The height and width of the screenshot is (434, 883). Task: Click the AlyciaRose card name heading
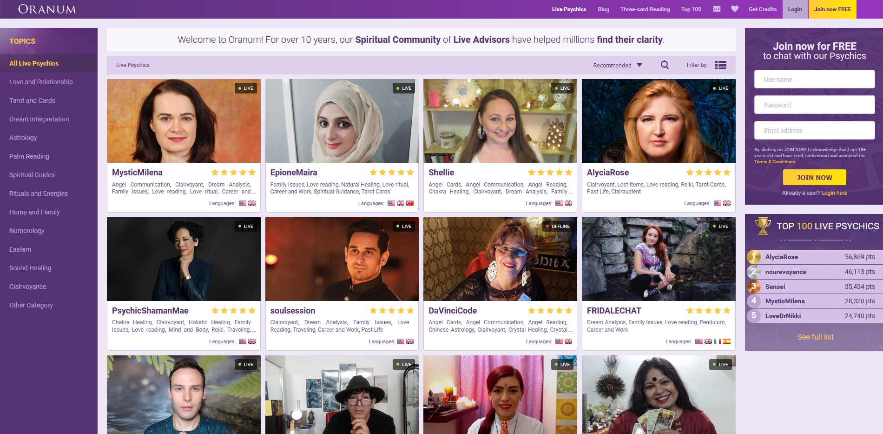(607, 173)
